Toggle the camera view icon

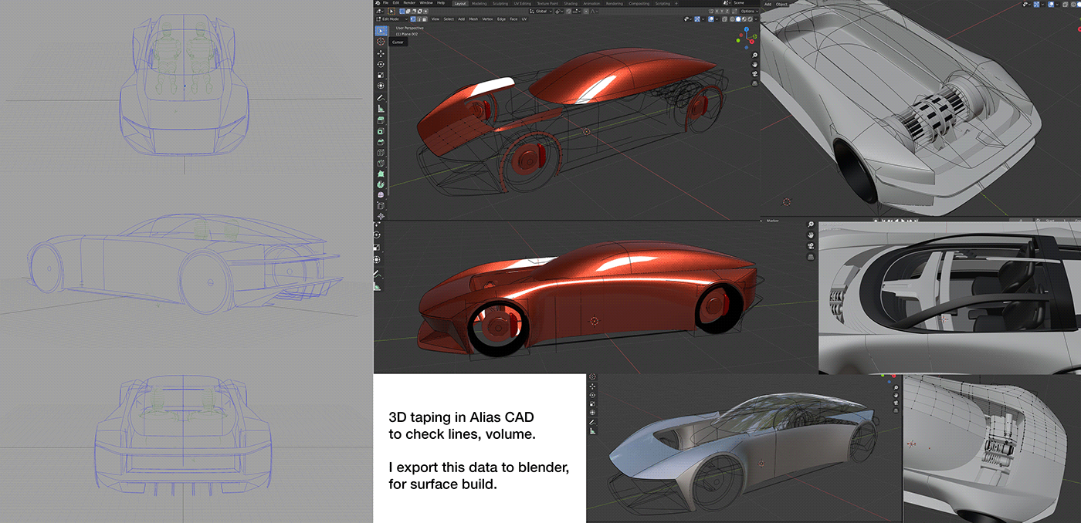tap(754, 74)
